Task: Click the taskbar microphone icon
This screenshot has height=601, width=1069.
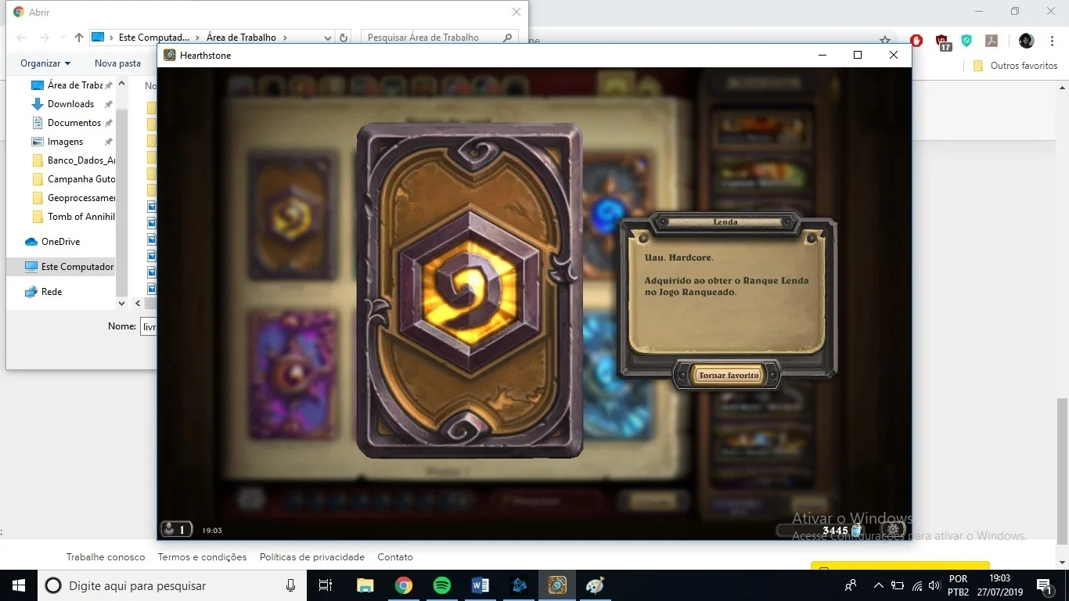Action: coord(291,585)
